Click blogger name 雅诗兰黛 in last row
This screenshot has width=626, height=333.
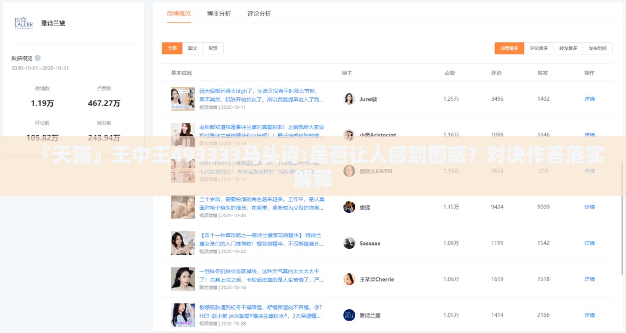[x=370, y=316]
